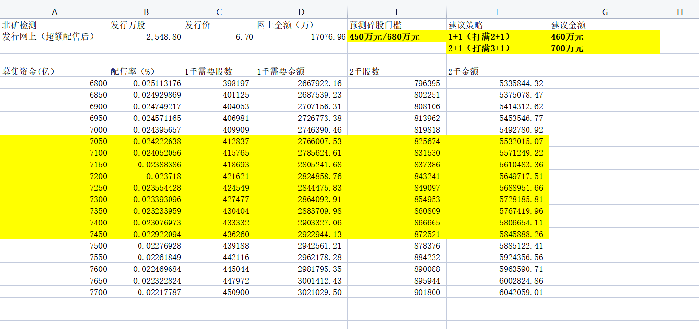Select the cell 398197

[219, 83]
